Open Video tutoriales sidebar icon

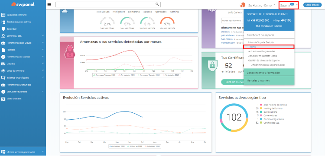point(3,99)
